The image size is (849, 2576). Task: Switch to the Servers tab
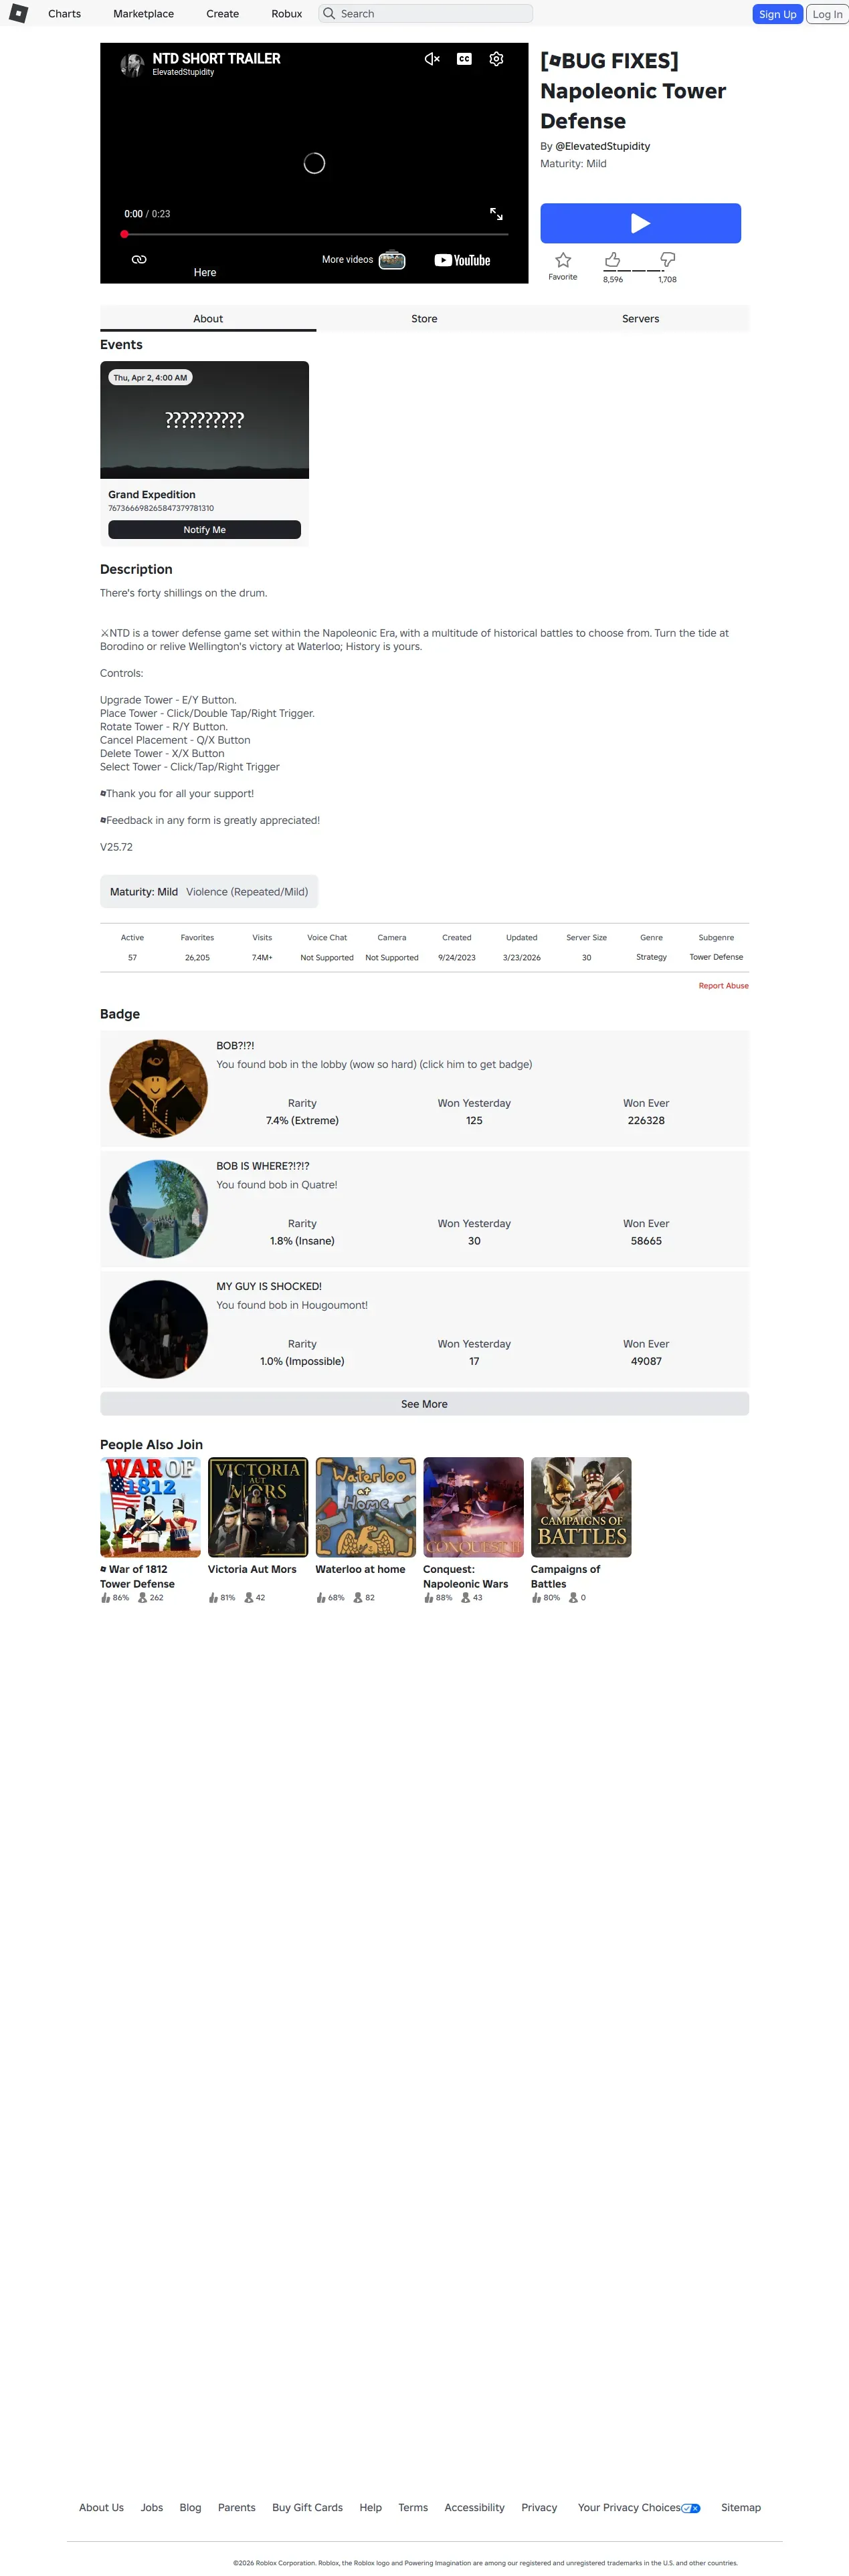(x=640, y=319)
